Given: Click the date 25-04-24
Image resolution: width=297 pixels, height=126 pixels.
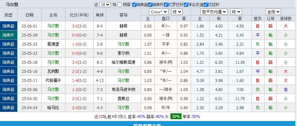Looking at the screenshot, I should [x=29, y=108].
